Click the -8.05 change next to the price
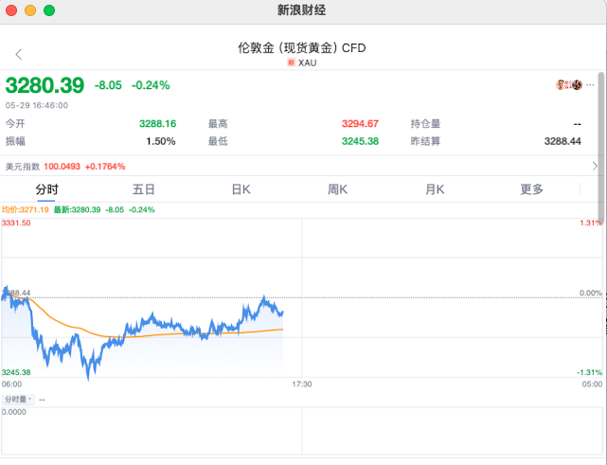 pyautogui.click(x=108, y=85)
